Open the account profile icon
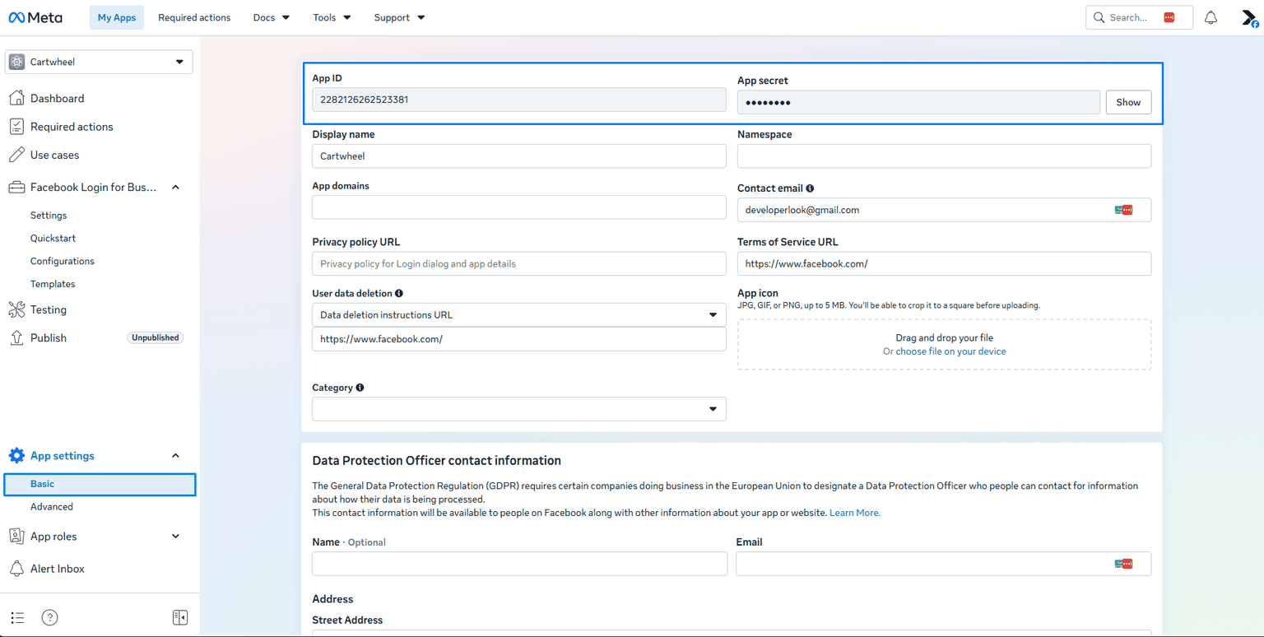Viewport: 1264px width, 637px height. (1250, 18)
